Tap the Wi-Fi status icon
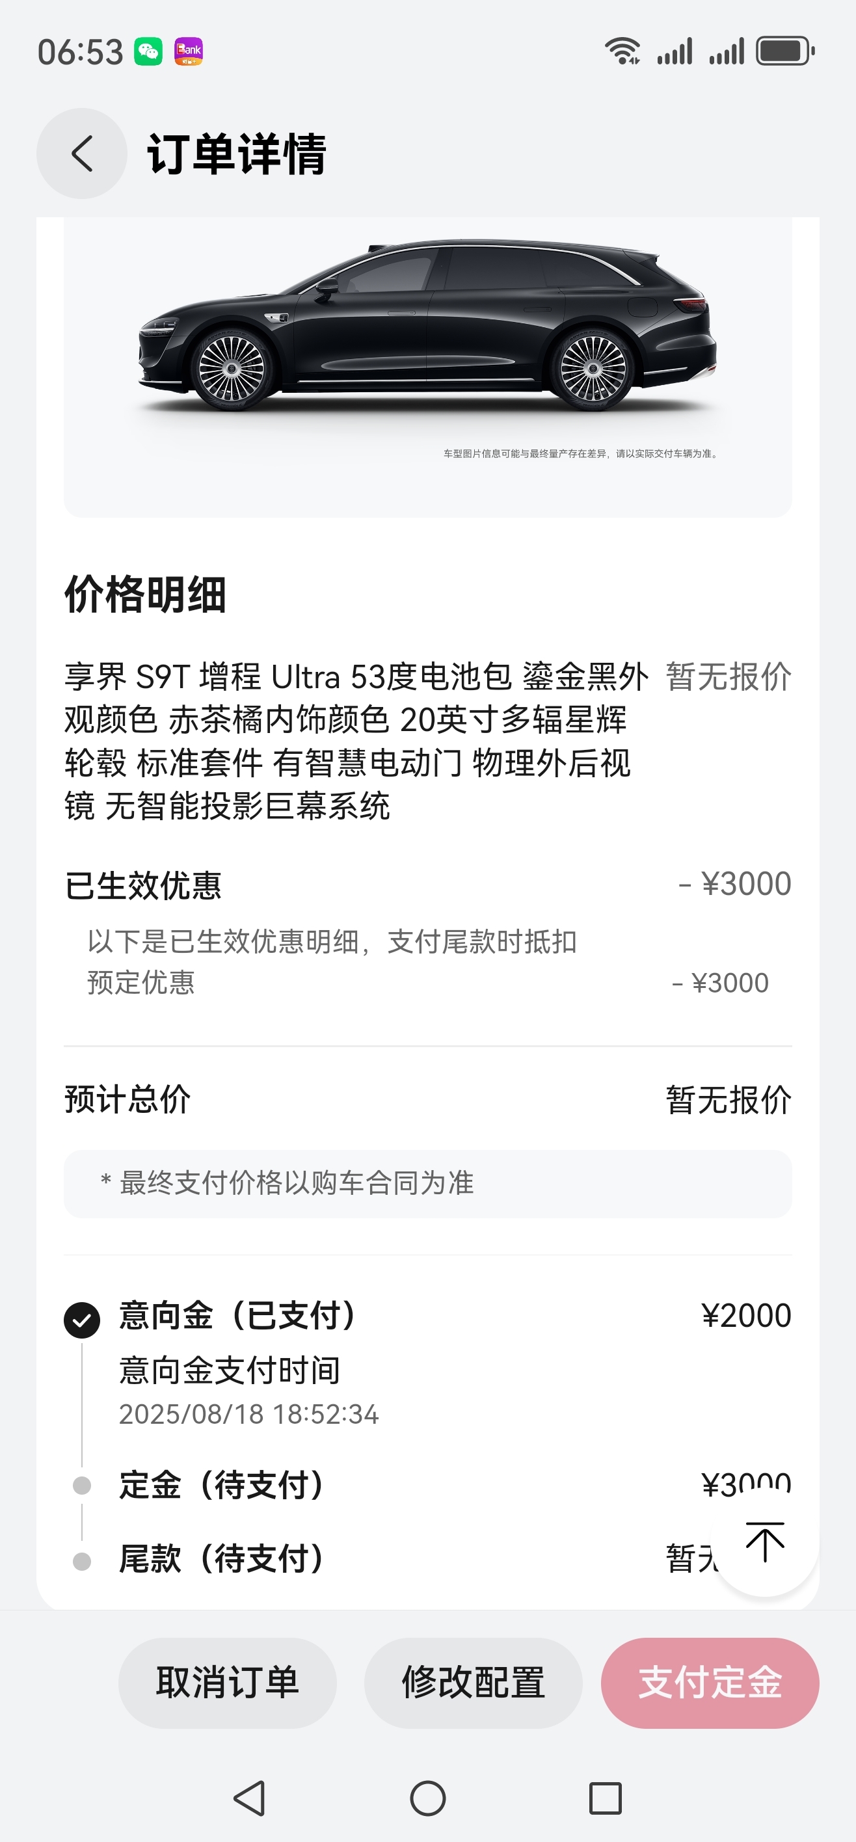The width and height of the screenshot is (856, 1842). tap(623, 51)
